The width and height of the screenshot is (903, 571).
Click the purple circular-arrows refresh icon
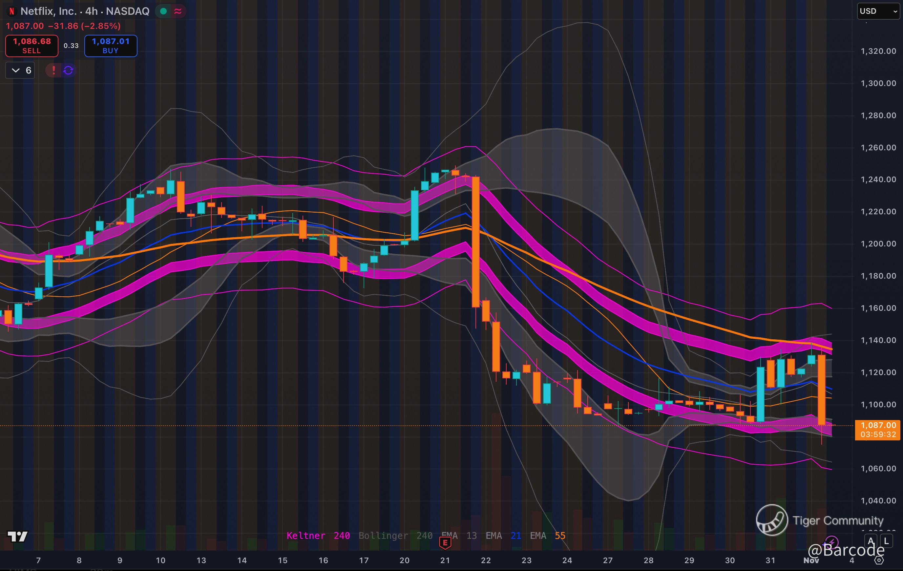[68, 70]
